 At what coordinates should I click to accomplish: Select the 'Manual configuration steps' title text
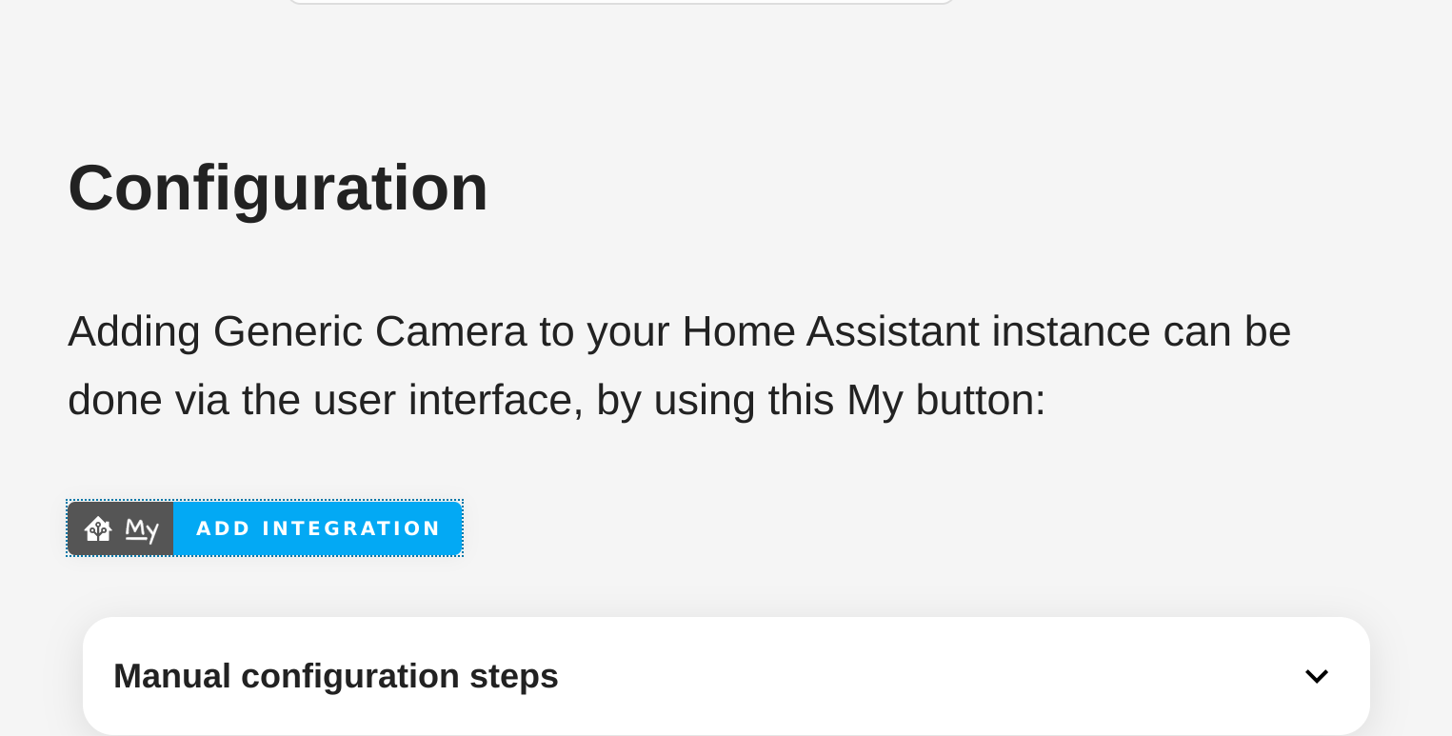tap(335, 675)
